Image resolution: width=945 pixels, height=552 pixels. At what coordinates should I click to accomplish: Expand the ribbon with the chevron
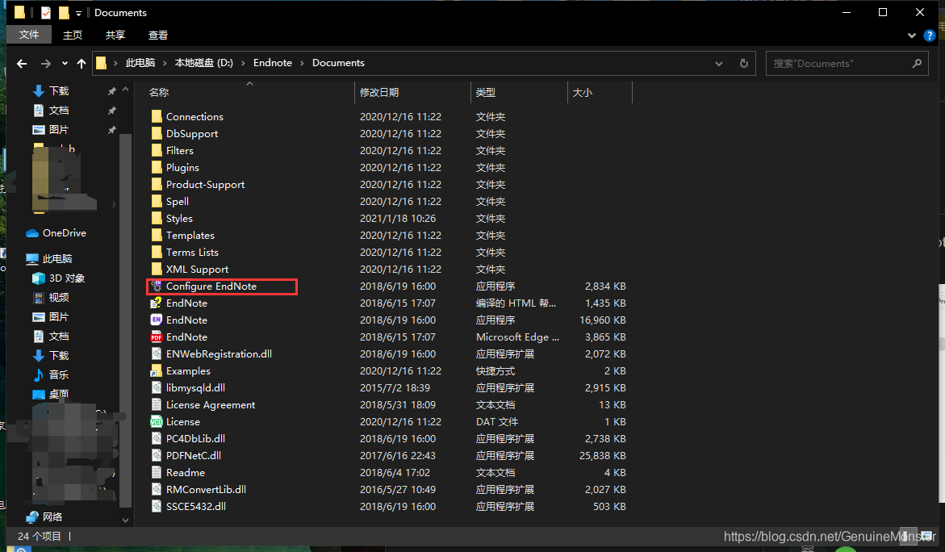point(911,36)
